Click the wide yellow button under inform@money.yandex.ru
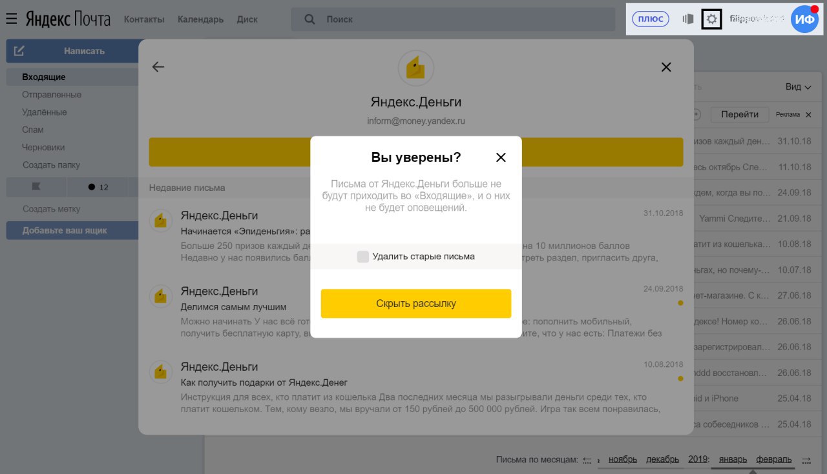Screen dimensions: 827x474 [x=416, y=152]
